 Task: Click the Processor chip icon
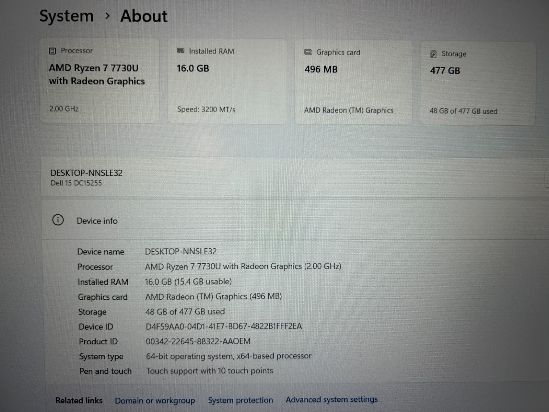(x=52, y=51)
